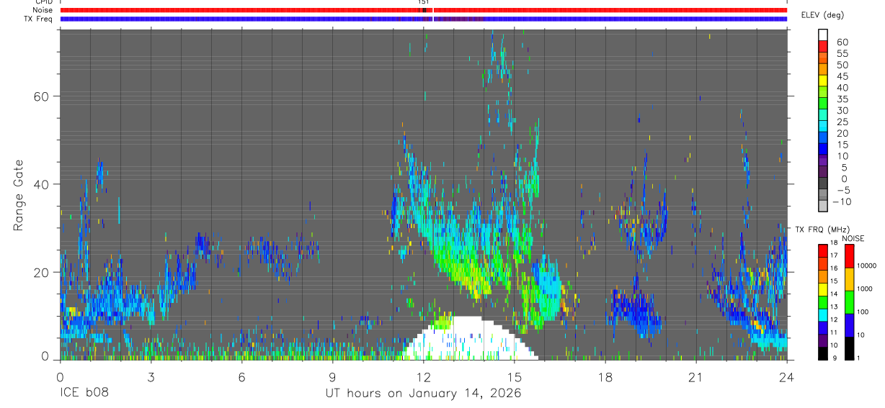Screen dimensions: 885x408
Task: Click the '3' tick on UT hours axis
Action: (151, 376)
